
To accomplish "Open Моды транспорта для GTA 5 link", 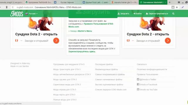I will coord(67,69).
